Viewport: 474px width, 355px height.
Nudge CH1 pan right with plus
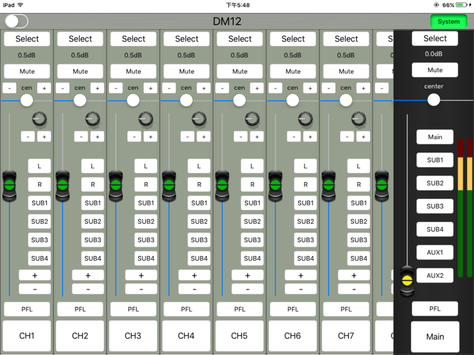click(x=44, y=88)
